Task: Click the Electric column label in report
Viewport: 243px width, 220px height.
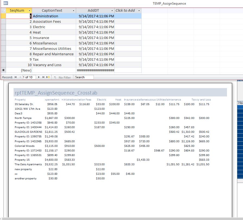Action: (x=102, y=100)
